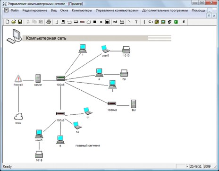
Task: Select the framed black square tool
Action: [x=108, y=22]
